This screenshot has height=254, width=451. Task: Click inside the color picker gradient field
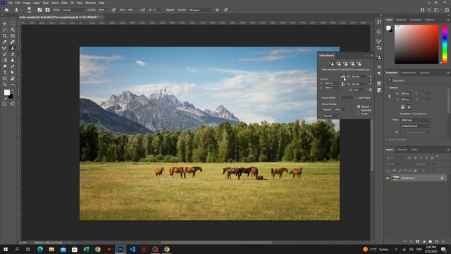(416, 44)
